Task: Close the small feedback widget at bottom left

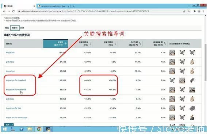Action: coord(12,125)
